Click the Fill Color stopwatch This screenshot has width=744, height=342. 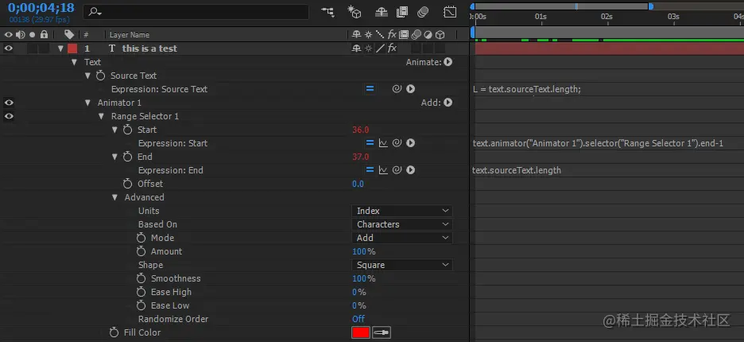(x=114, y=332)
